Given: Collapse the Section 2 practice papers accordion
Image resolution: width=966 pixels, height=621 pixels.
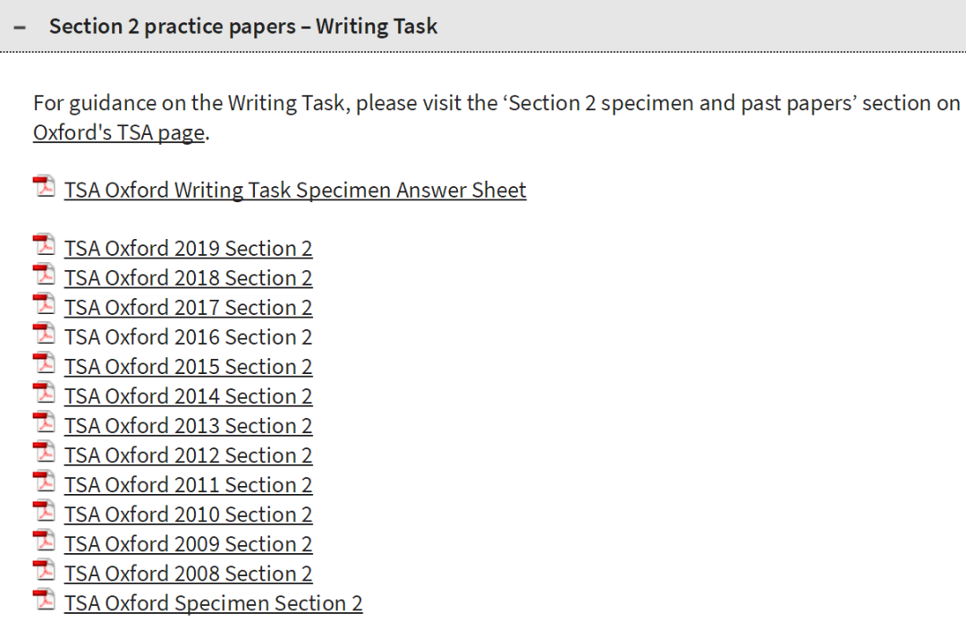Looking at the screenshot, I should 483,26.
